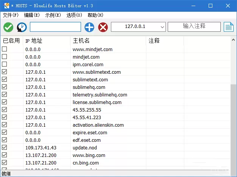Enable the www.mindjet.com entry checkbox

(5, 49)
